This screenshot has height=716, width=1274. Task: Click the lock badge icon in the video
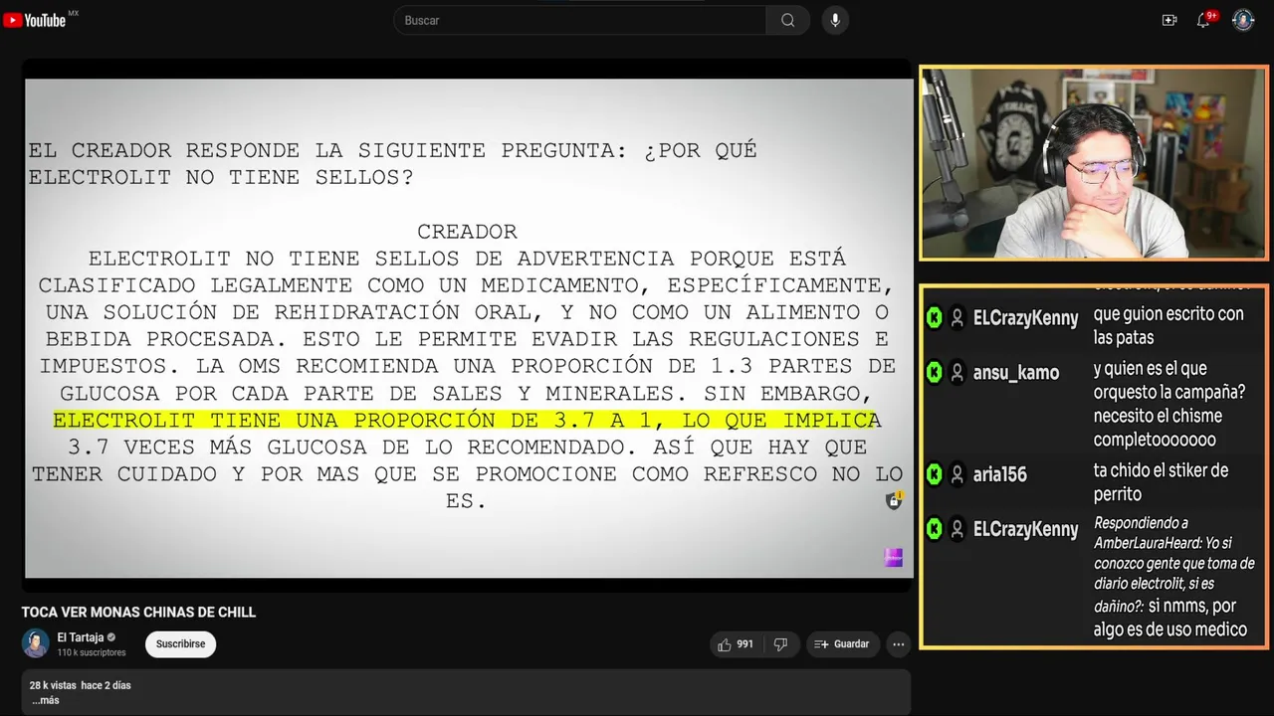click(894, 500)
